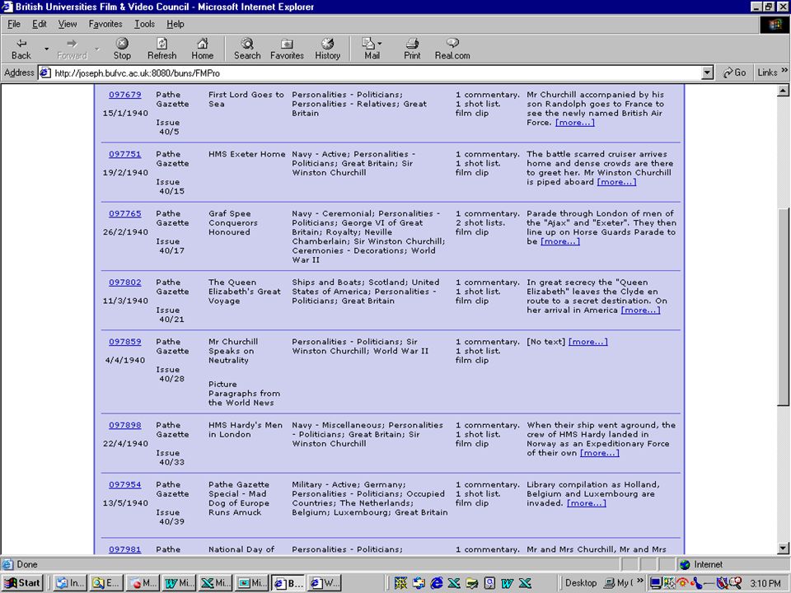This screenshot has width=791, height=593.
Task: Open record link 097765
Action: [x=125, y=213]
